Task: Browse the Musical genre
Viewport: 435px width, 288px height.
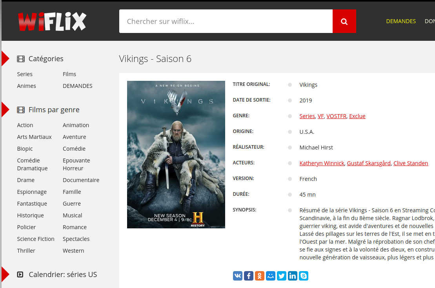Action: (73, 215)
